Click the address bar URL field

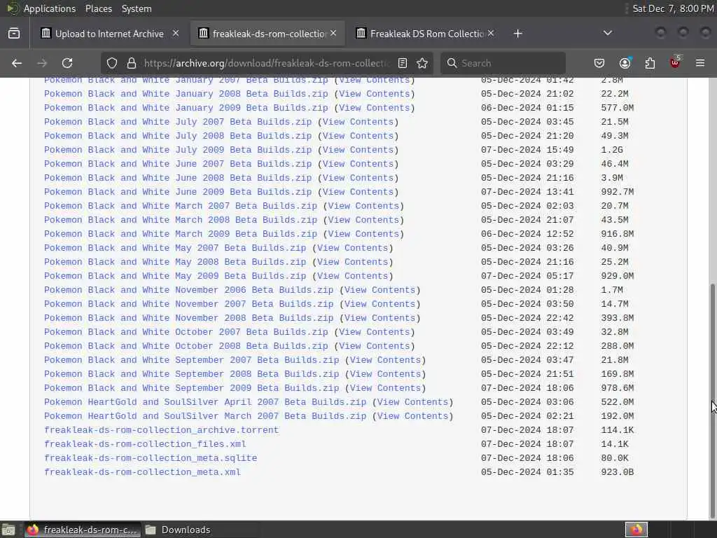pos(267,63)
